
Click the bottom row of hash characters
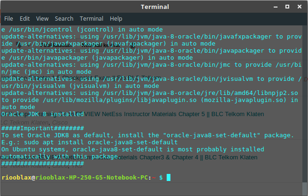pyautogui.click(x=43, y=164)
